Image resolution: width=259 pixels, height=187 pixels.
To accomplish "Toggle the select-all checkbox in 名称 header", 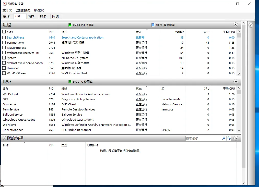I will tap(4, 32).
